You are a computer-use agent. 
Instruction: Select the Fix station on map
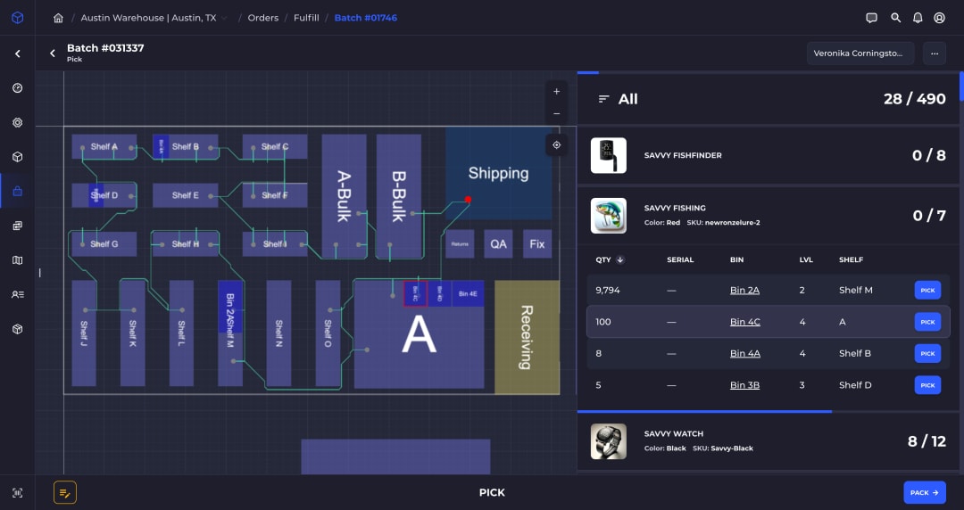pos(537,244)
